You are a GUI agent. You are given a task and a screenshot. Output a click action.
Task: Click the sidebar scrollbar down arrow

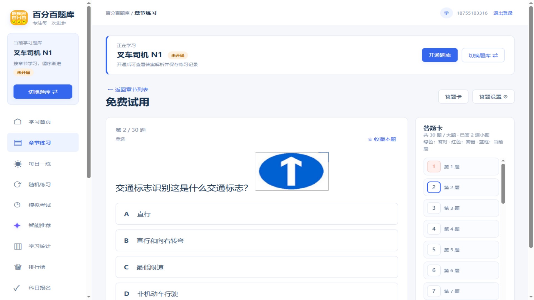coord(89,297)
